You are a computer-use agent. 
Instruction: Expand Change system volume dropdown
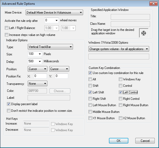[x=119, y=49]
